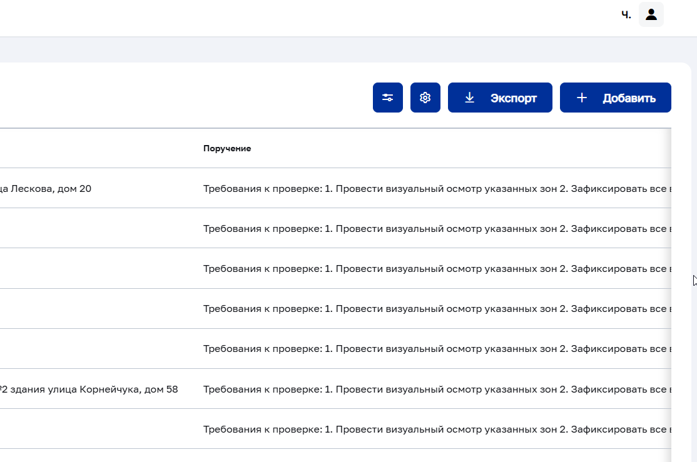Sort by the Поручение column header
Image resolution: width=697 pixels, height=462 pixels.
click(x=227, y=148)
